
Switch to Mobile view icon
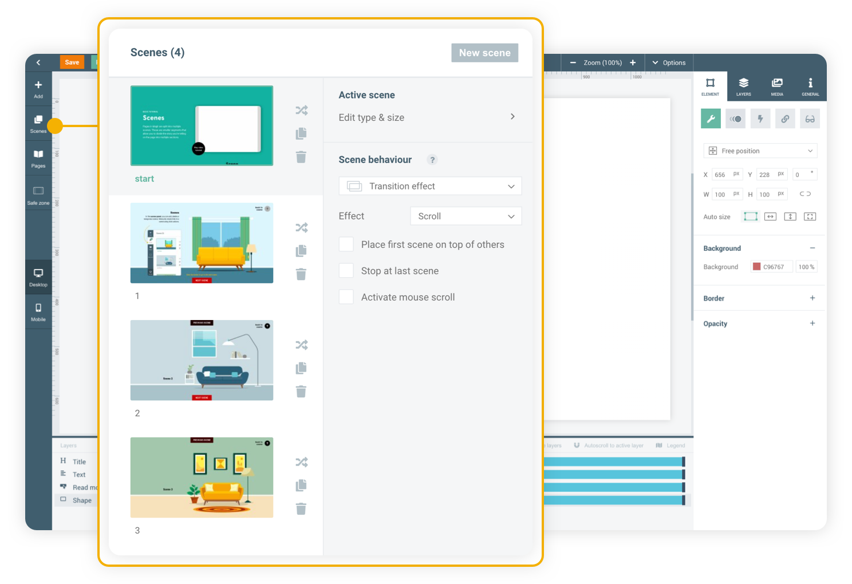(38, 311)
